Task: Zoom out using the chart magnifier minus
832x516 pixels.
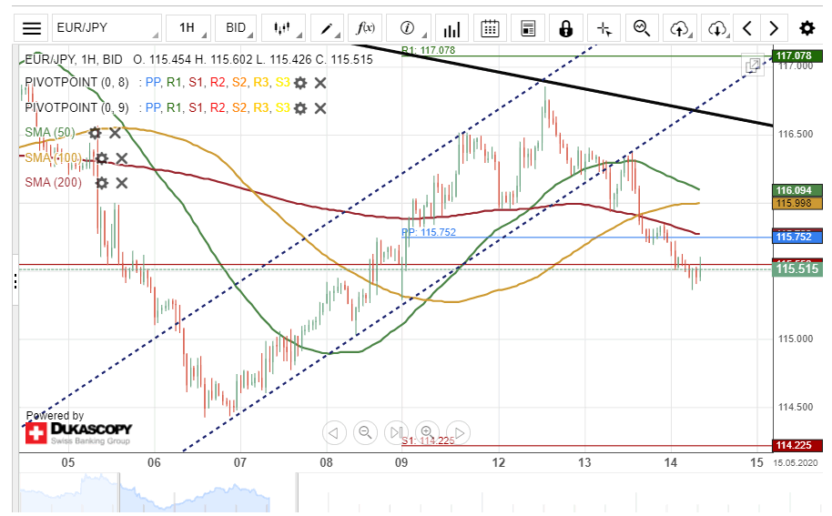Action: coord(365,432)
